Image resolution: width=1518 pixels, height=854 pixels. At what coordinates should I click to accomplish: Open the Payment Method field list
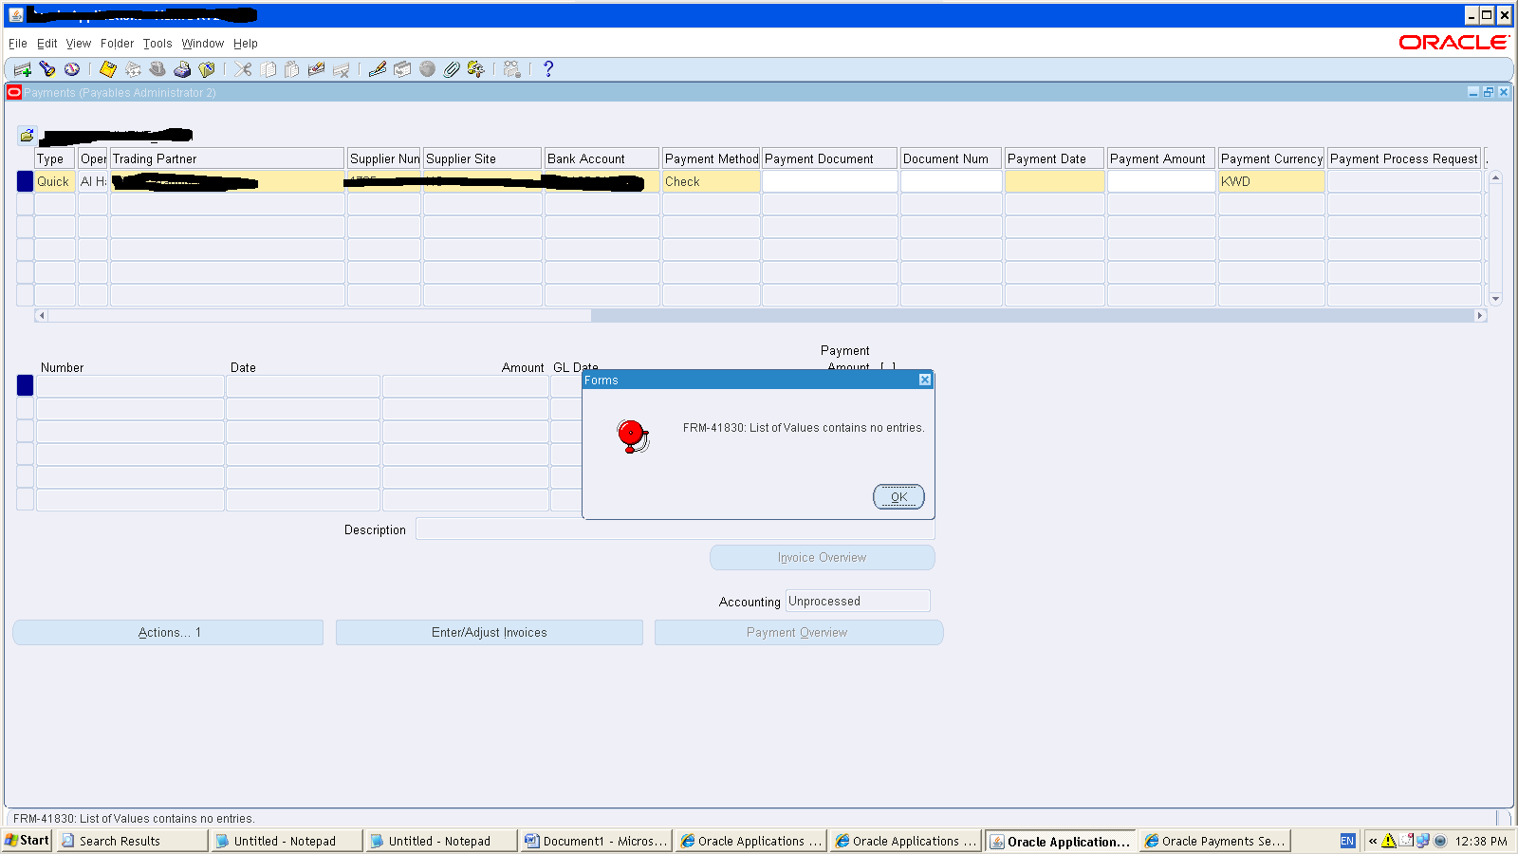pyautogui.click(x=711, y=180)
